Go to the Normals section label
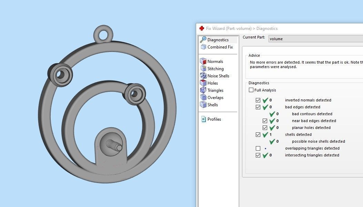 tap(215, 62)
